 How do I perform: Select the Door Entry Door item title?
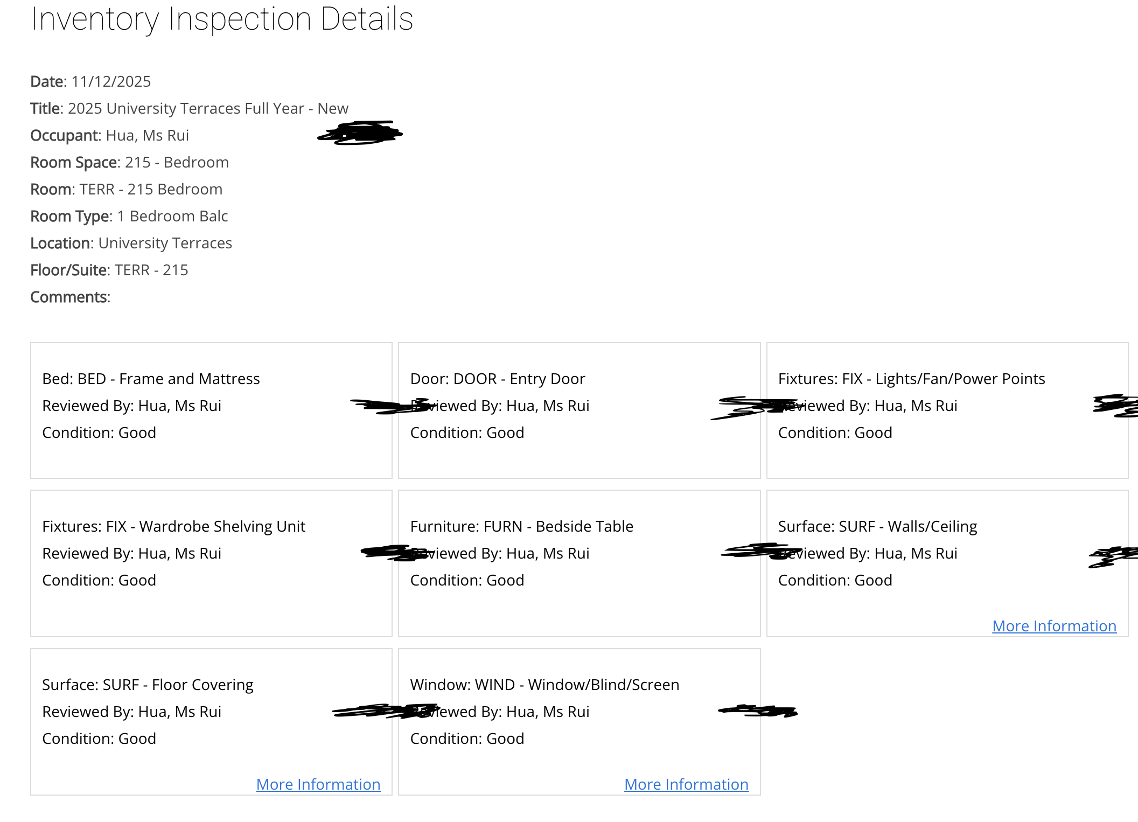click(x=497, y=379)
